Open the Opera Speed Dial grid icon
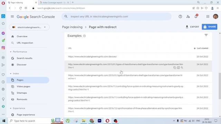 coord(26,8)
